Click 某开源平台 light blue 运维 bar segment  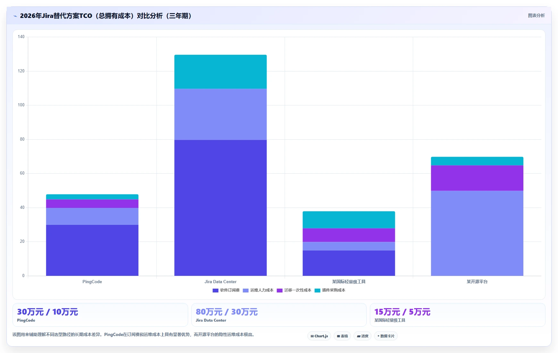click(x=477, y=233)
